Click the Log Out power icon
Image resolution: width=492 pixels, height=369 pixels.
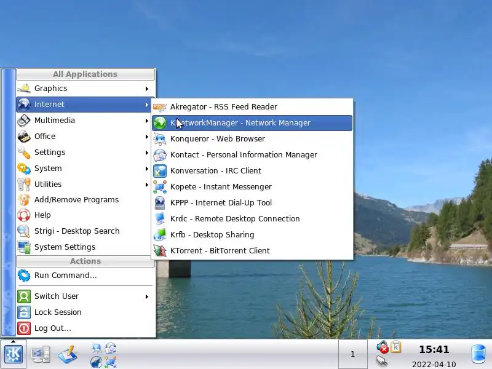point(24,328)
